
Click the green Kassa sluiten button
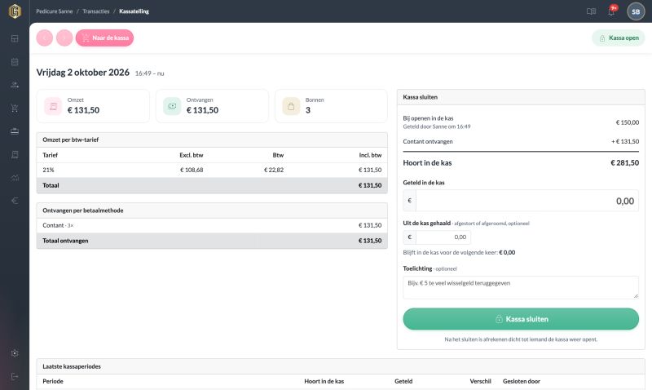click(x=521, y=319)
